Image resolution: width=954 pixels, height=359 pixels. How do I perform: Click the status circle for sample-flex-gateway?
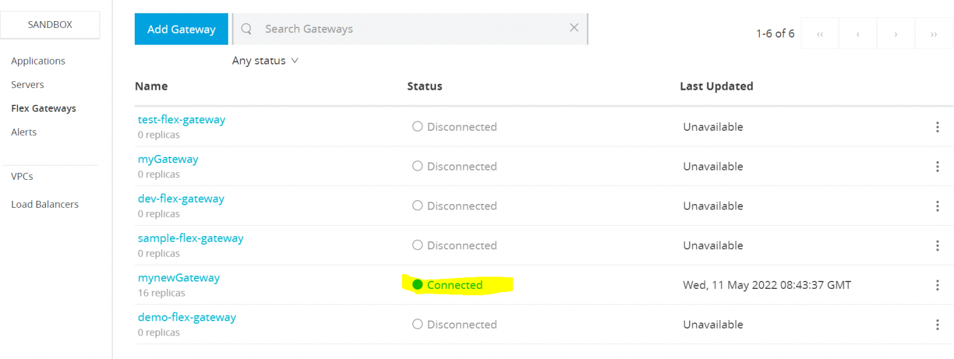coord(417,245)
